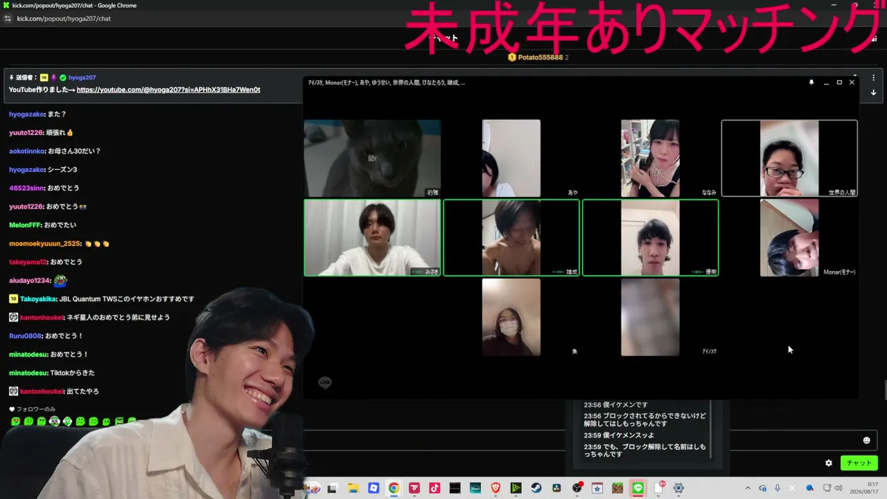The image size is (887, 499).
Task: Open Google Chrome from the taskbar
Action: click(x=394, y=488)
